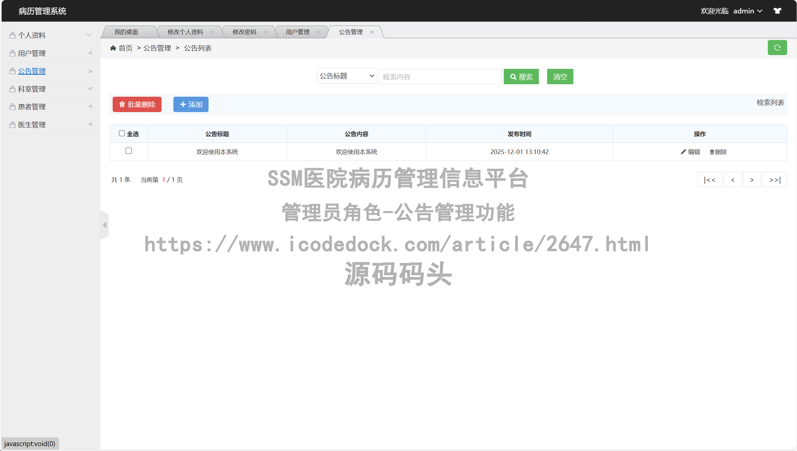The width and height of the screenshot is (797, 451).
Task: Collapse the sidebar using the edge arrow toggle
Action: 104,225
